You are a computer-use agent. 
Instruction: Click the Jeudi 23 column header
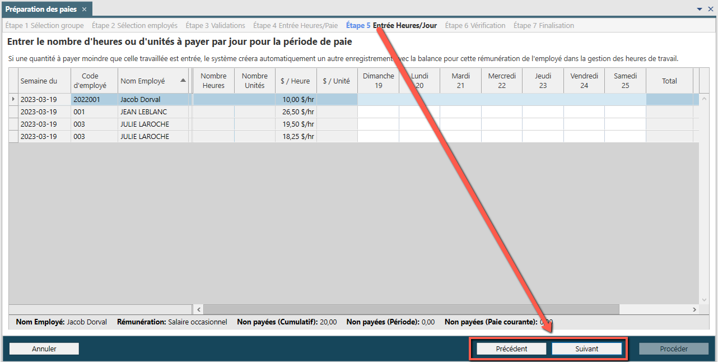point(543,81)
